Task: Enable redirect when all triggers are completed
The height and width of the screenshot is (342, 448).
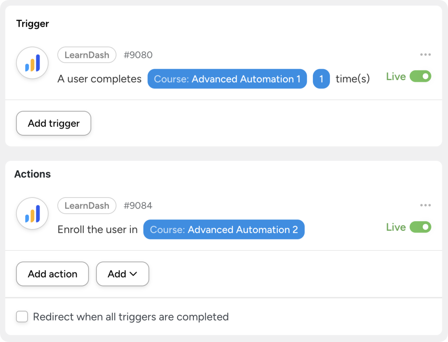Action: point(22,316)
